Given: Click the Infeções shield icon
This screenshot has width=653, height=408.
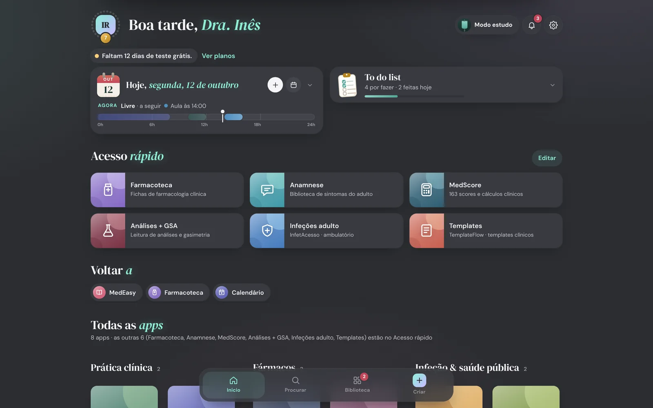Looking at the screenshot, I should coord(267,231).
